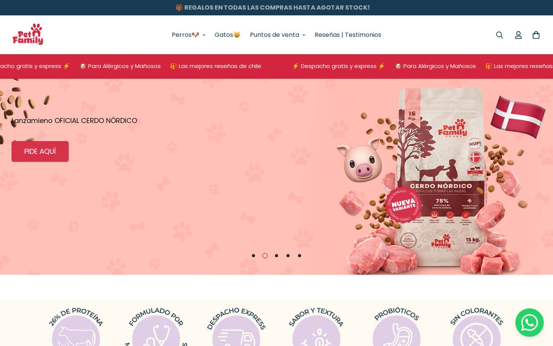Expand the Puntos de venta chevron

(303, 35)
